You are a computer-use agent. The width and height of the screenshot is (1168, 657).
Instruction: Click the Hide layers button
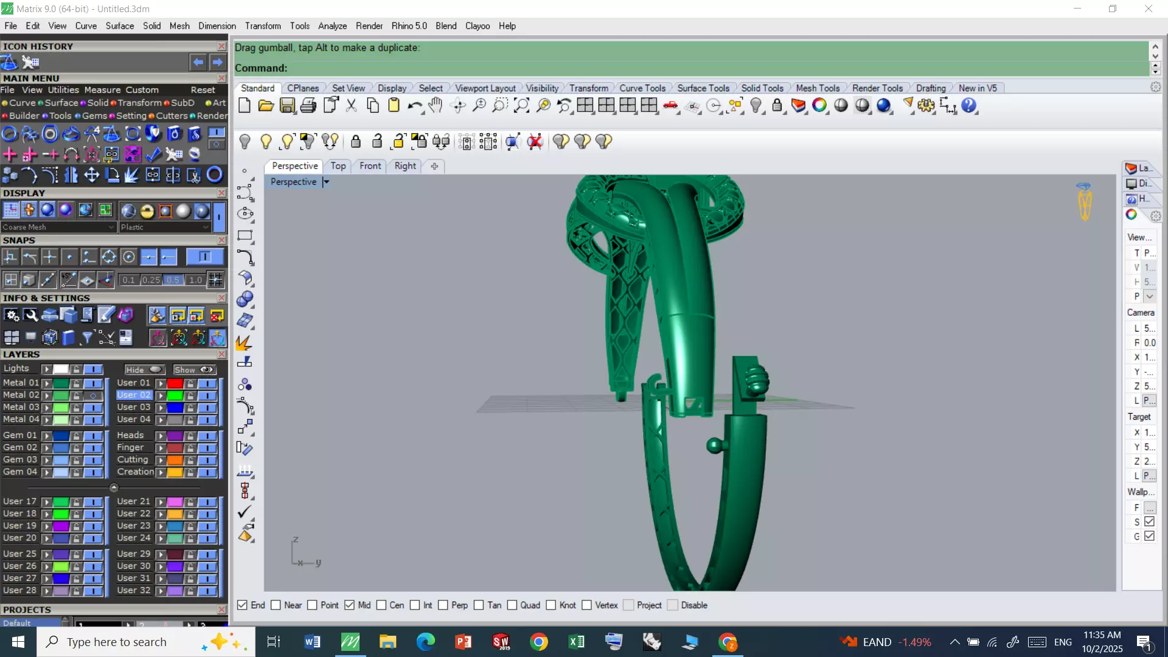[x=144, y=370]
